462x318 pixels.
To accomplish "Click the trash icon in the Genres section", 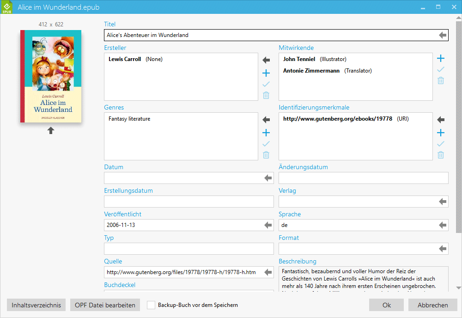I will (x=266, y=155).
